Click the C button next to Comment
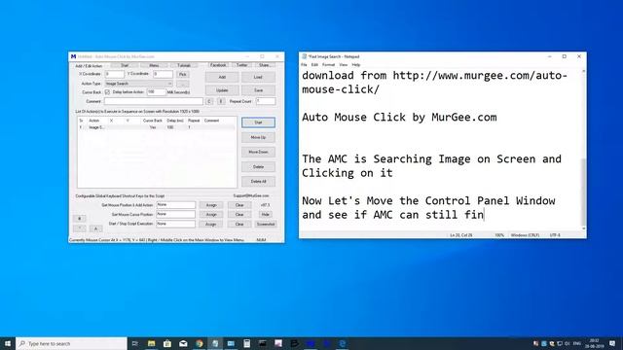 pos(209,101)
